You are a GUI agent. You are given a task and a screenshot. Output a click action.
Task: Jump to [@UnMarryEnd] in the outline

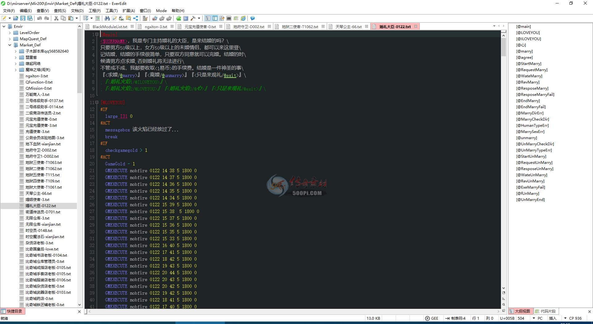tap(530, 200)
